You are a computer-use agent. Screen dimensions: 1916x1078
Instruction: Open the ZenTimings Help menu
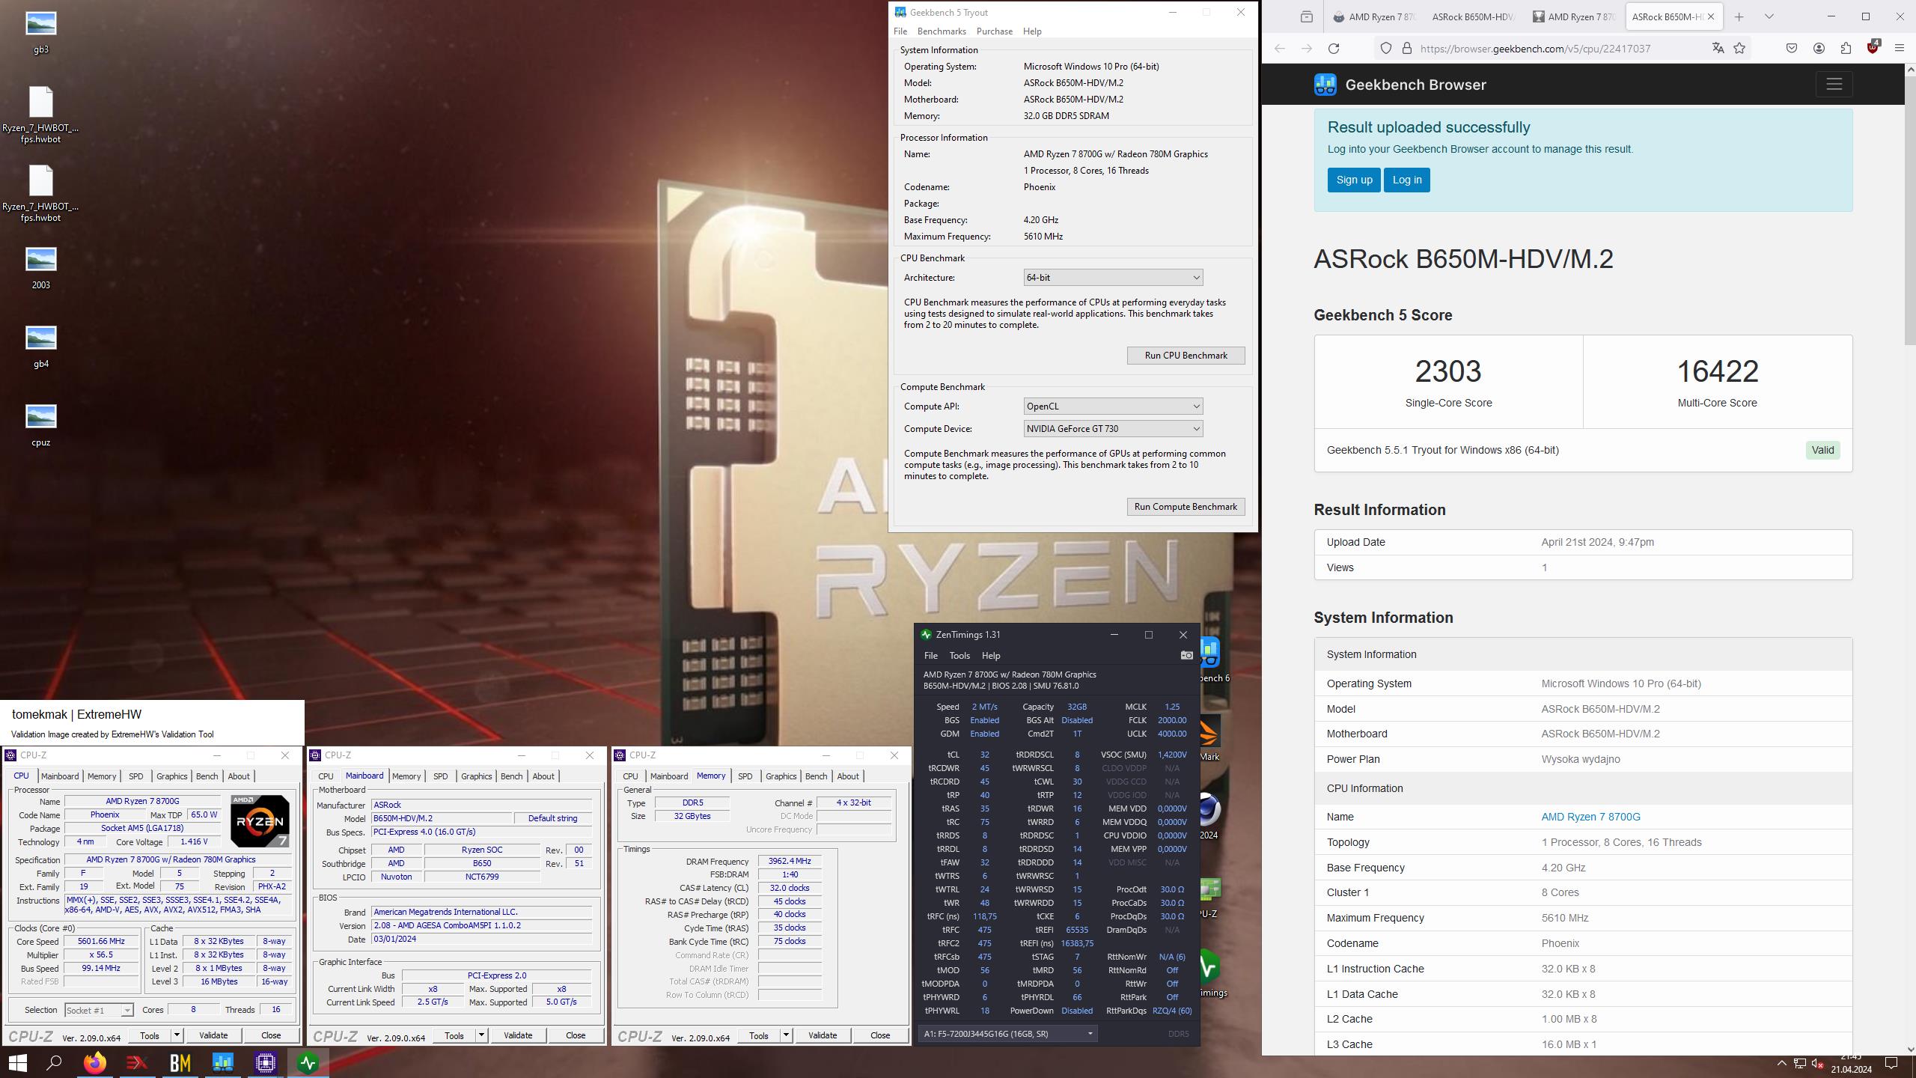990,655
